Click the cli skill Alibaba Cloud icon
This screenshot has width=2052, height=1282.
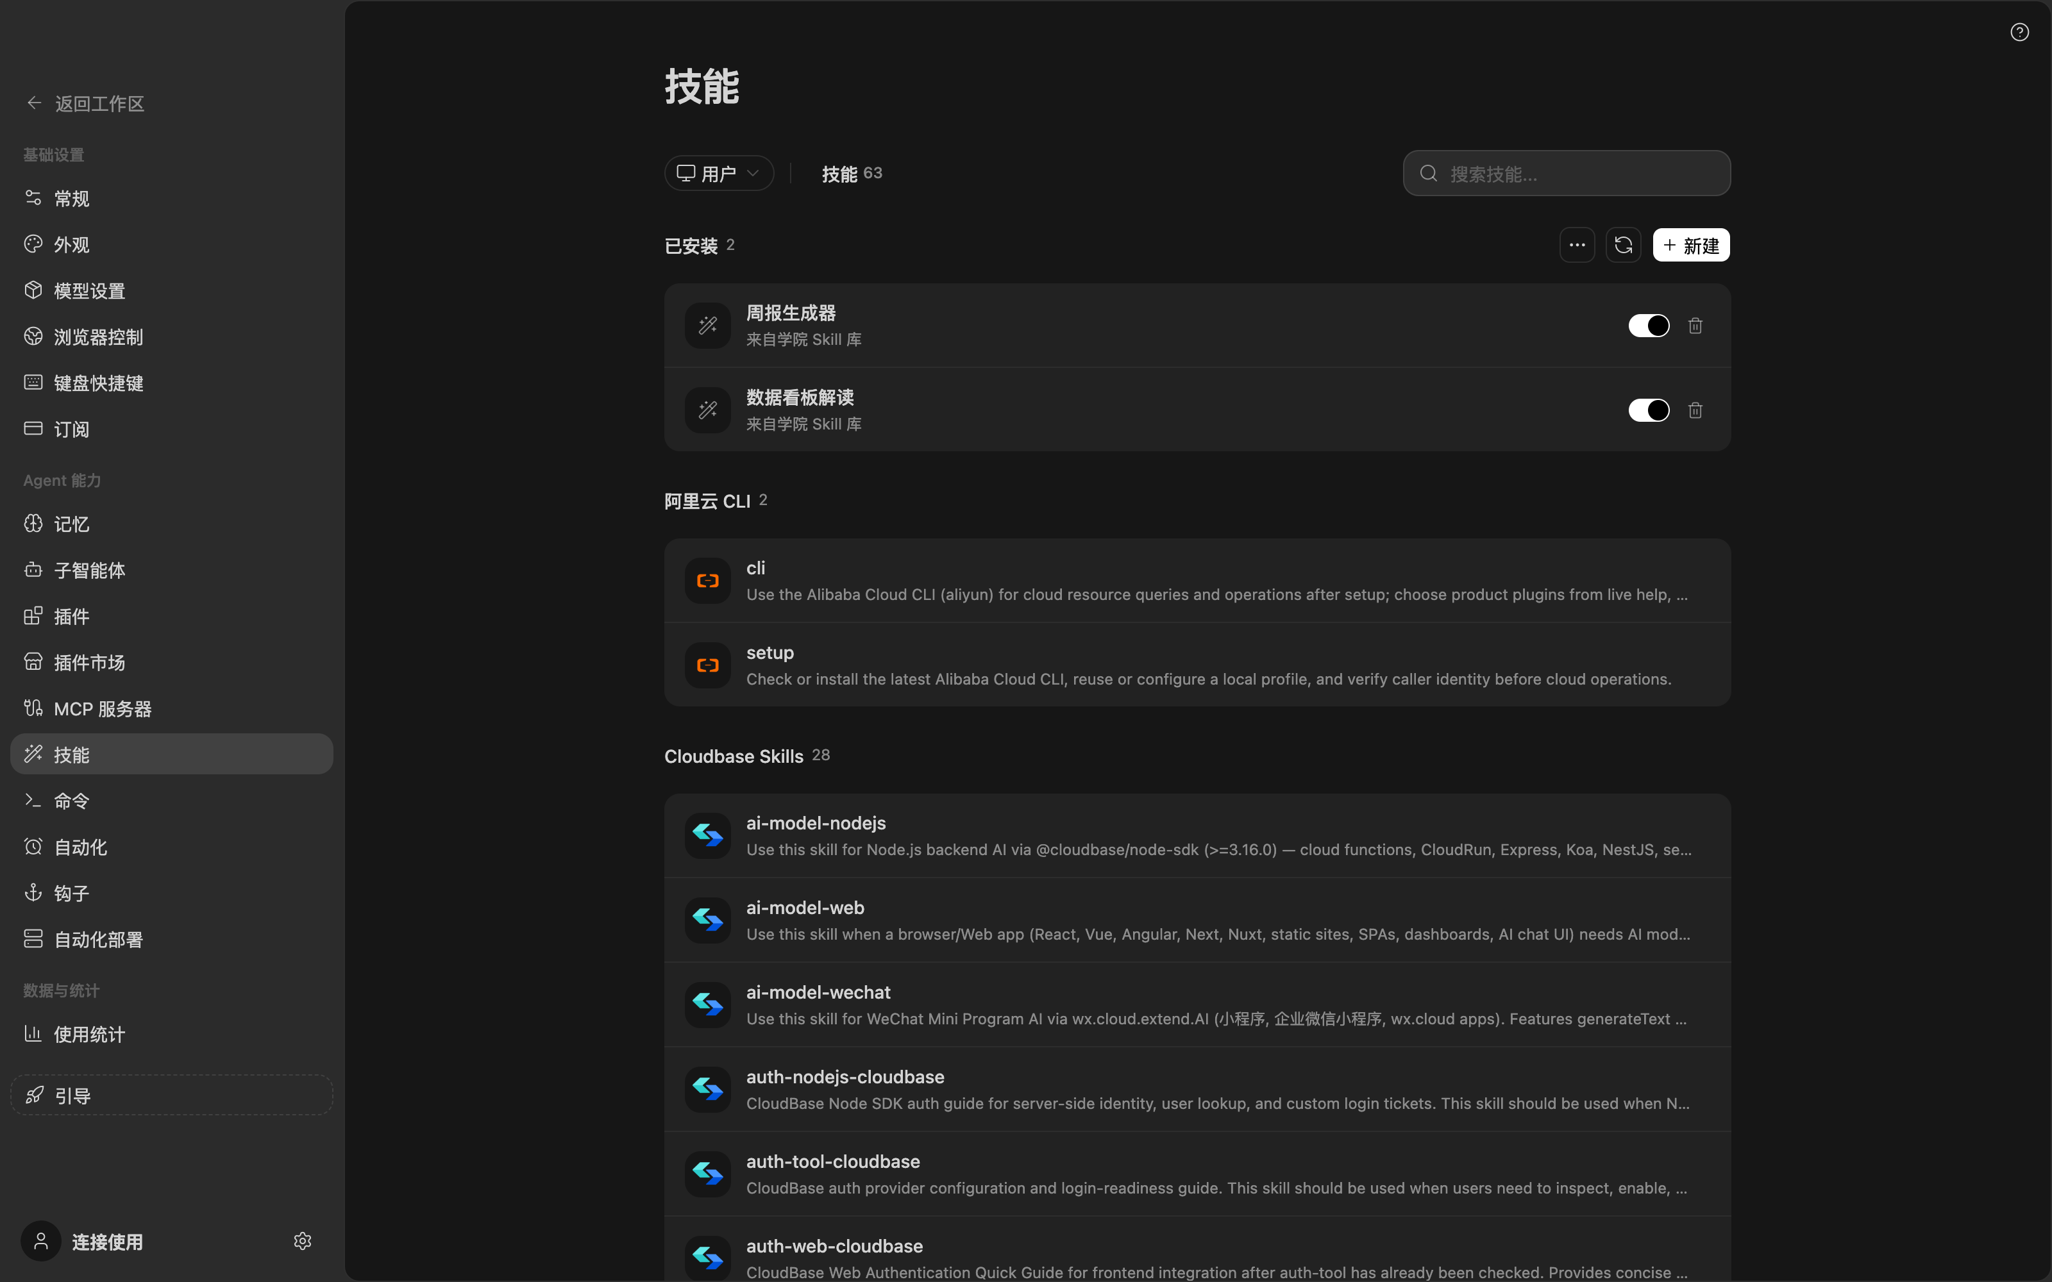coord(707,581)
